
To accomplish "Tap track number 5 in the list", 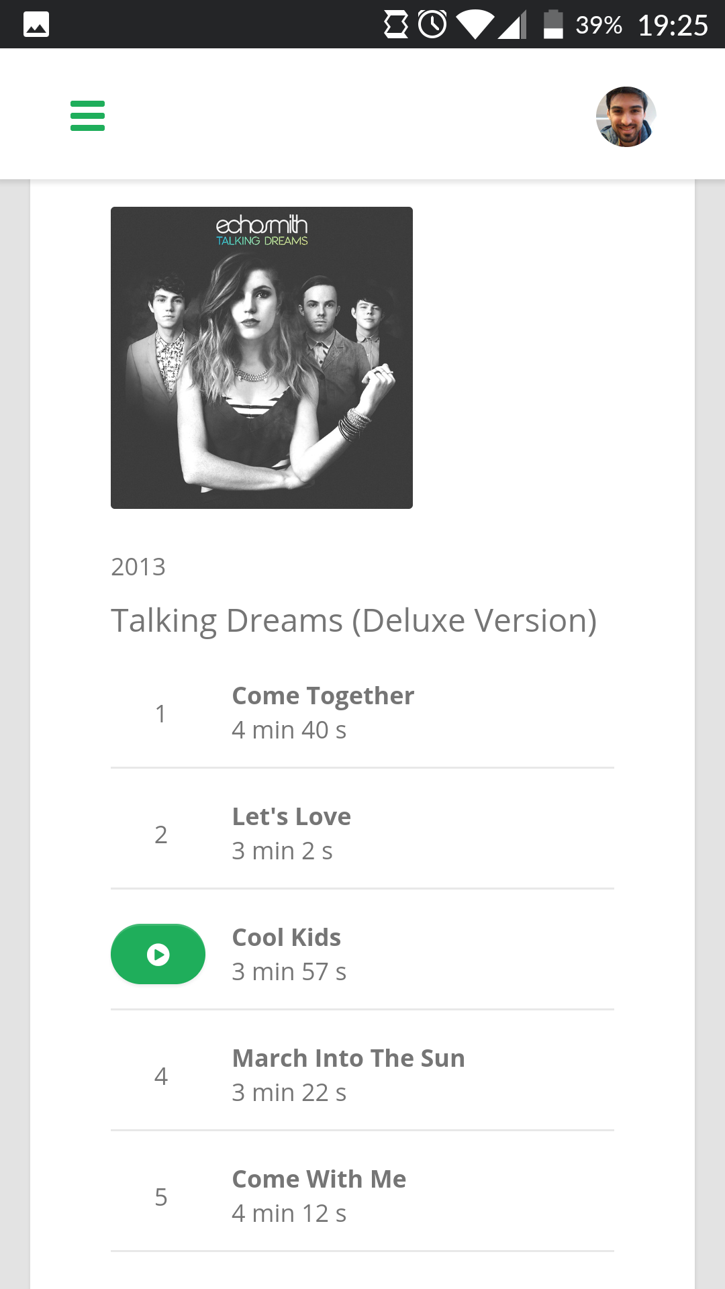I will point(160,1197).
